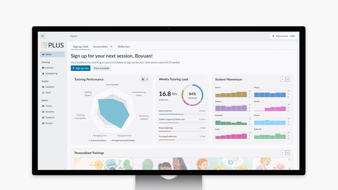Open Home in the sidebar

(x=52, y=54)
